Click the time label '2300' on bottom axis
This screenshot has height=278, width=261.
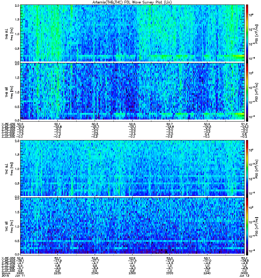(x=132, y=273)
